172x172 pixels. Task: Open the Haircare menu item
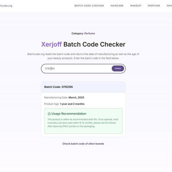pyautogui.click(x=117, y=6)
